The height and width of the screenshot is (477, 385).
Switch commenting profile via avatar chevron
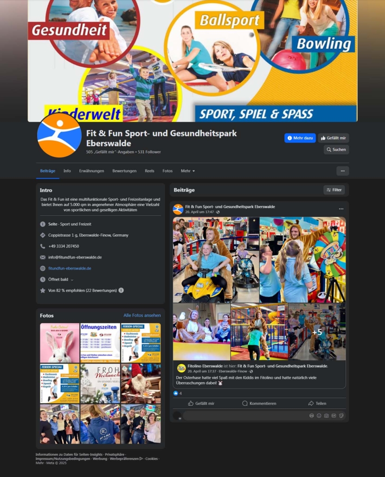click(x=180, y=418)
